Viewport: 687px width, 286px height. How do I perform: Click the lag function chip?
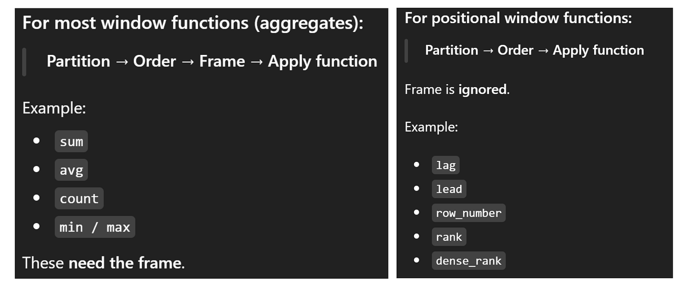point(446,165)
